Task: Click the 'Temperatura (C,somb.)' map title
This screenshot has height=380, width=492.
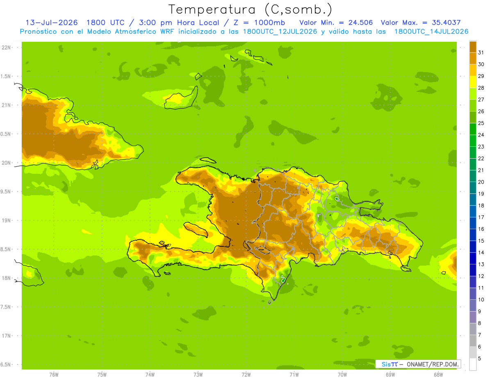Action: (250, 10)
